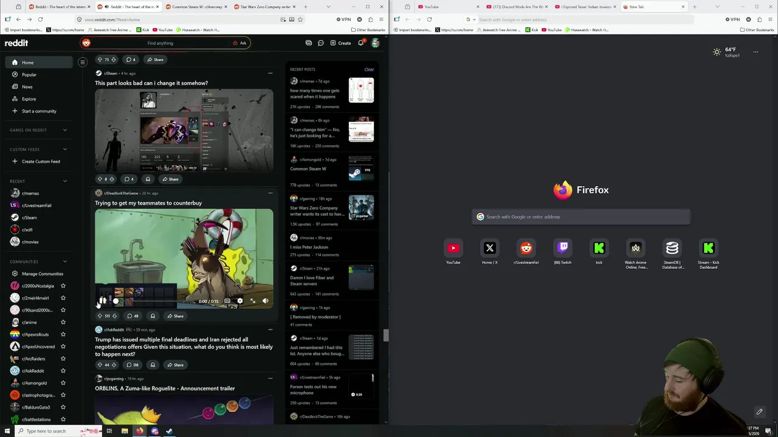Image resolution: width=778 pixels, height=437 pixels.
Task: Open search engine dropdown in right address bar
Action: click(x=470, y=19)
